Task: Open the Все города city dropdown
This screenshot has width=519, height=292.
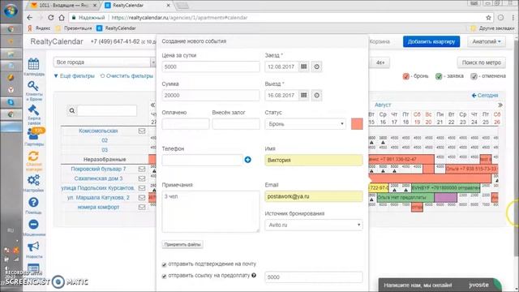Action: coord(105,62)
